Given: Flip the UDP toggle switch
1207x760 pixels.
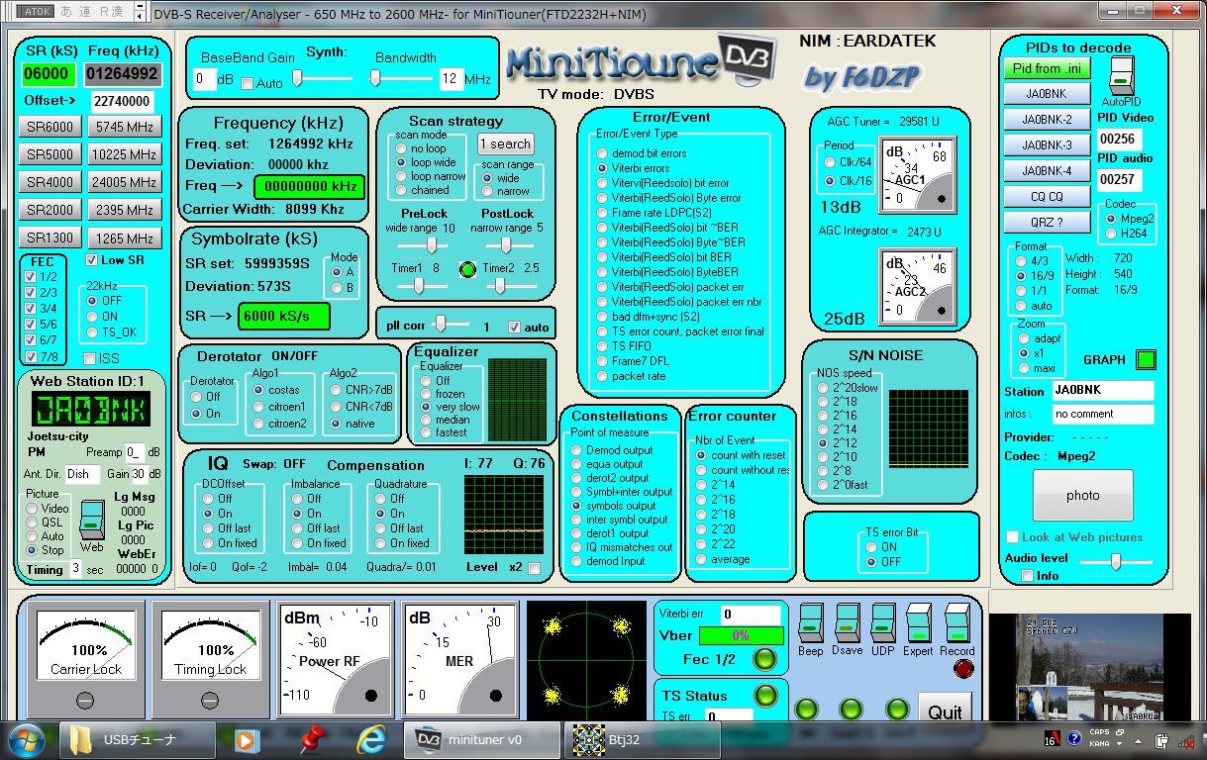Looking at the screenshot, I should coord(883,622).
